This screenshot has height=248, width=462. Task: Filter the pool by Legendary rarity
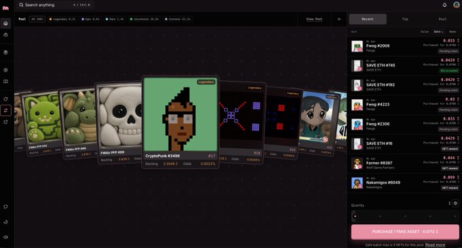click(x=63, y=19)
